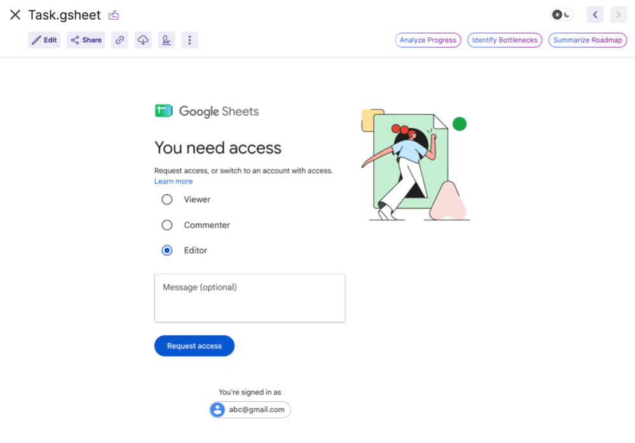Click the 'You need access' heading

point(218,148)
